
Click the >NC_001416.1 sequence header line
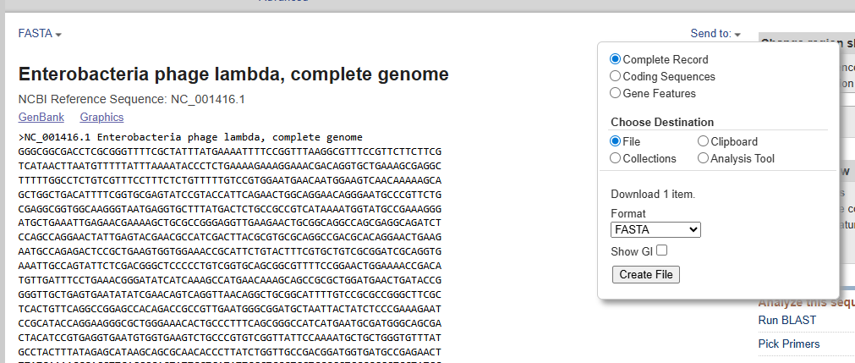[x=190, y=137]
